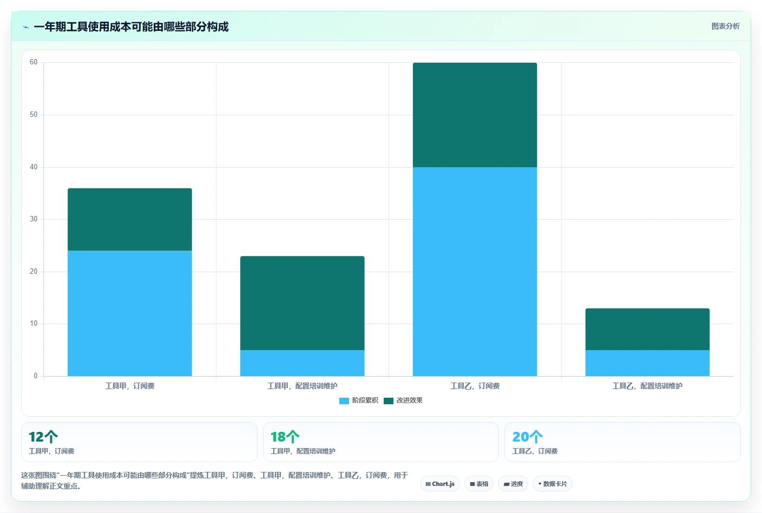Click the x-axis label 工具甲，订阅费
Image resolution: width=762 pixels, height=513 pixels.
click(x=130, y=386)
